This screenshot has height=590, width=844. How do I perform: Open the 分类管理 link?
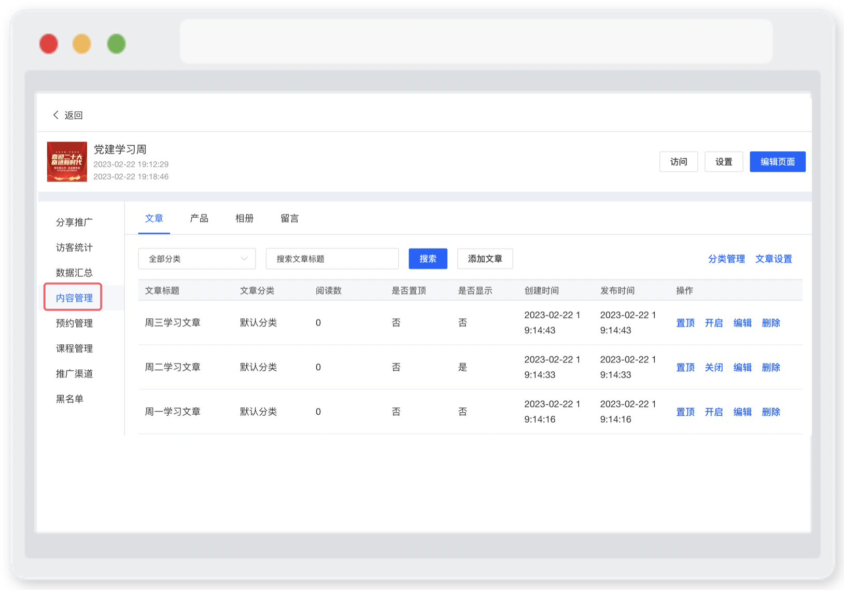click(726, 259)
